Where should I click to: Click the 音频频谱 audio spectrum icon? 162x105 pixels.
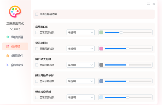[8, 37]
